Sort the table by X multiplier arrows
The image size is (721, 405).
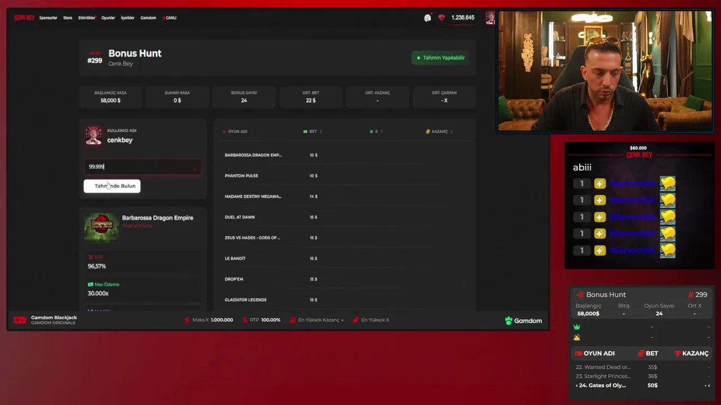(381, 132)
